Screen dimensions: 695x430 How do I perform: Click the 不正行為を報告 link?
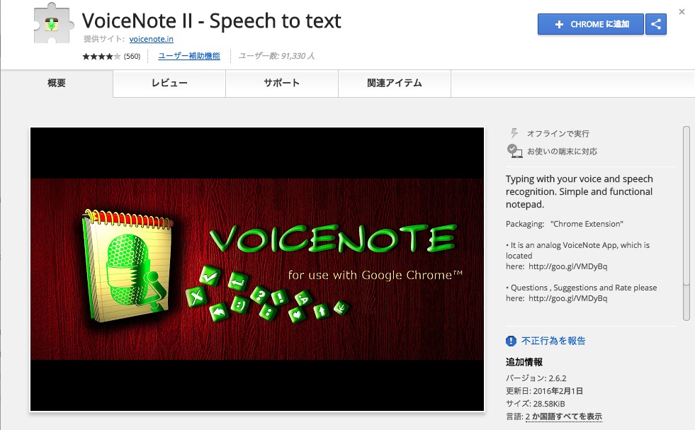tap(553, 341)
